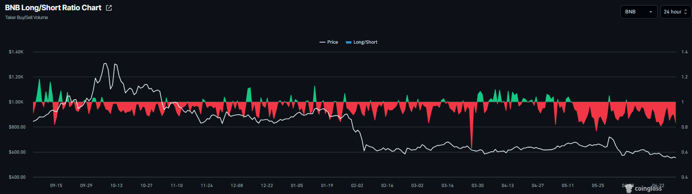Click the 11-24 date axis label
Image resolution: width=692 pixels, height=194 pixels.
pos(206,185)
